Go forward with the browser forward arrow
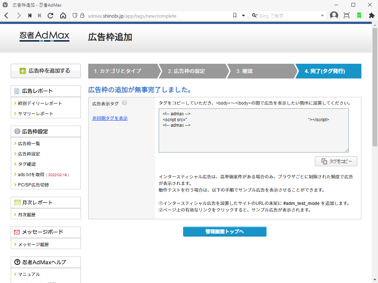This screenshot has height=283, width=378. [x=18, y=16]
